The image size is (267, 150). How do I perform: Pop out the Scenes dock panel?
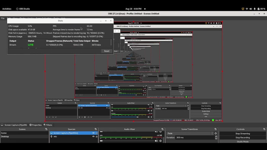tap(46, 129)
